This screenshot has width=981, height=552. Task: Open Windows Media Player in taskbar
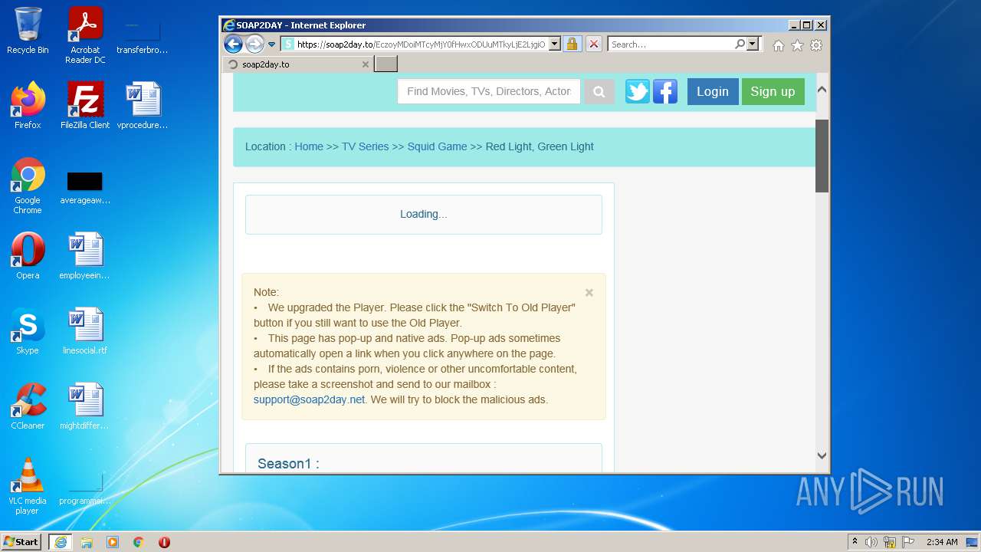click(x=113, y=542)
